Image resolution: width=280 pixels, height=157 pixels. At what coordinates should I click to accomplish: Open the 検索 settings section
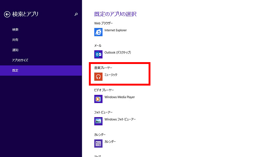coord(15,29)
